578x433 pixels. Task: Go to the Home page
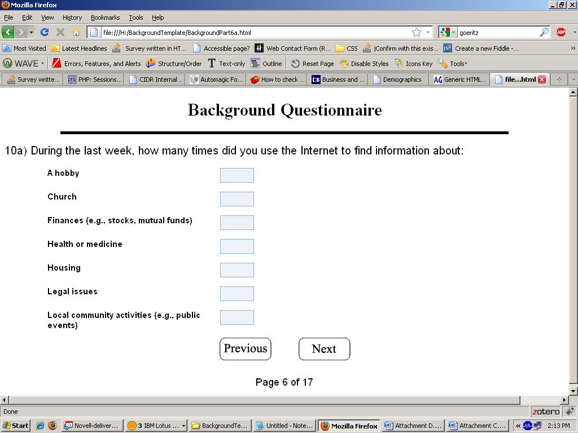point(76,32)
